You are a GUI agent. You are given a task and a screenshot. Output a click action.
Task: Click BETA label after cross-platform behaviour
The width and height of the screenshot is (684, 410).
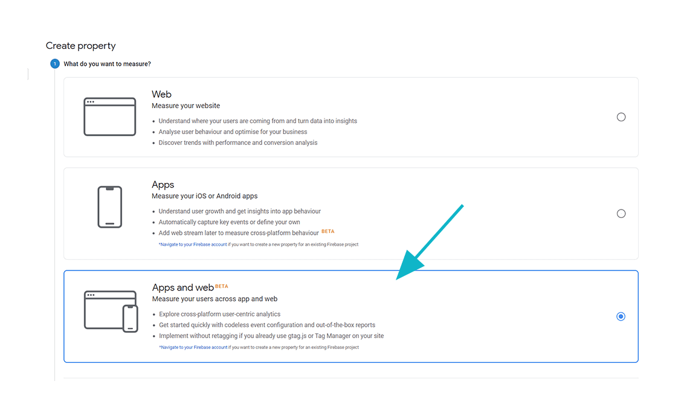[x=328, y=231]
